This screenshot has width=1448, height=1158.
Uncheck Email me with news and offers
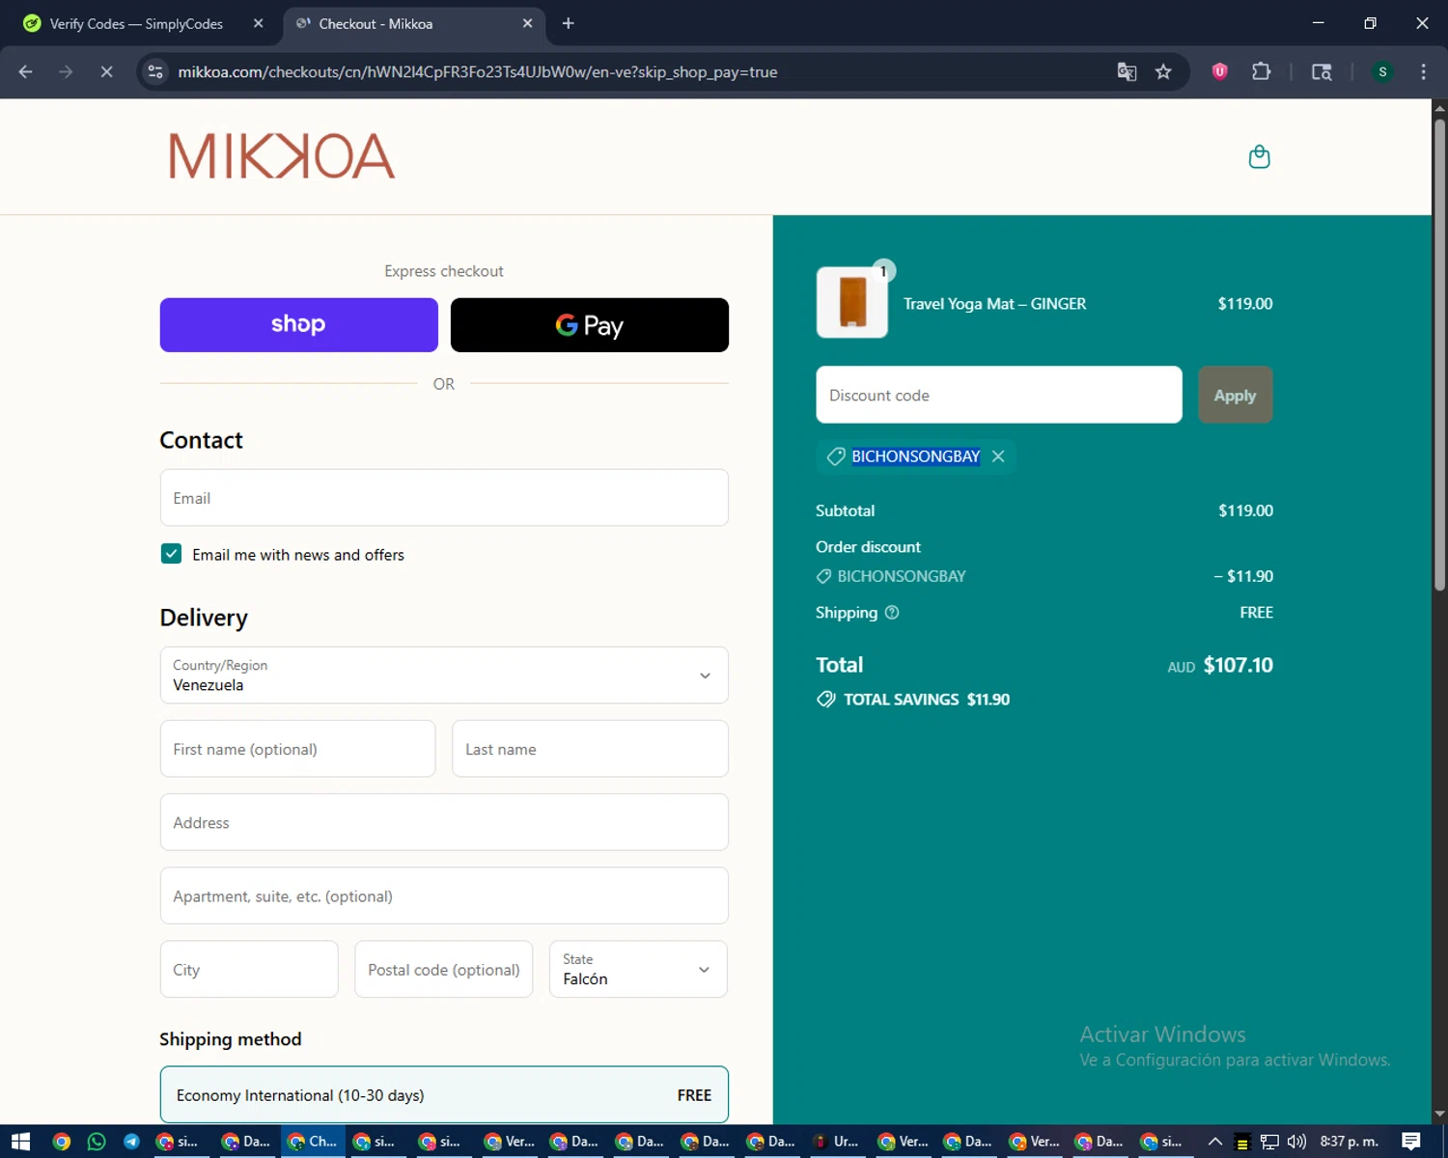point(171,554)
